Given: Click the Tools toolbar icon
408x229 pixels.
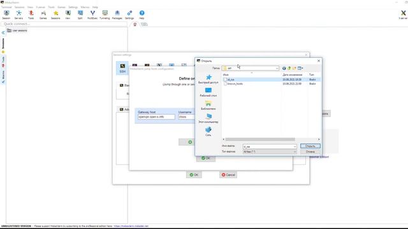Looking at the screenshot, I should [31, 15].
